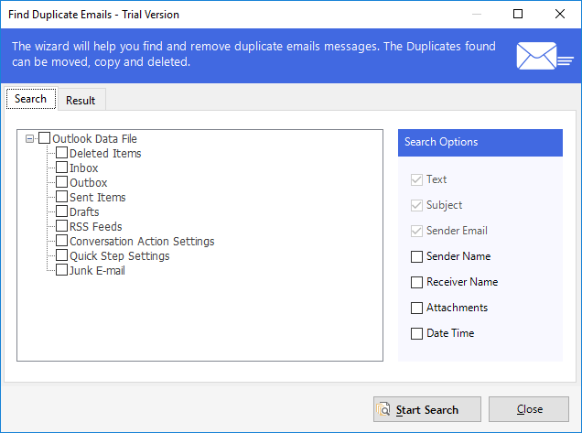The image size is (582, 433).
Task: Check the Junk E-mail folder box
Action: 61,270
